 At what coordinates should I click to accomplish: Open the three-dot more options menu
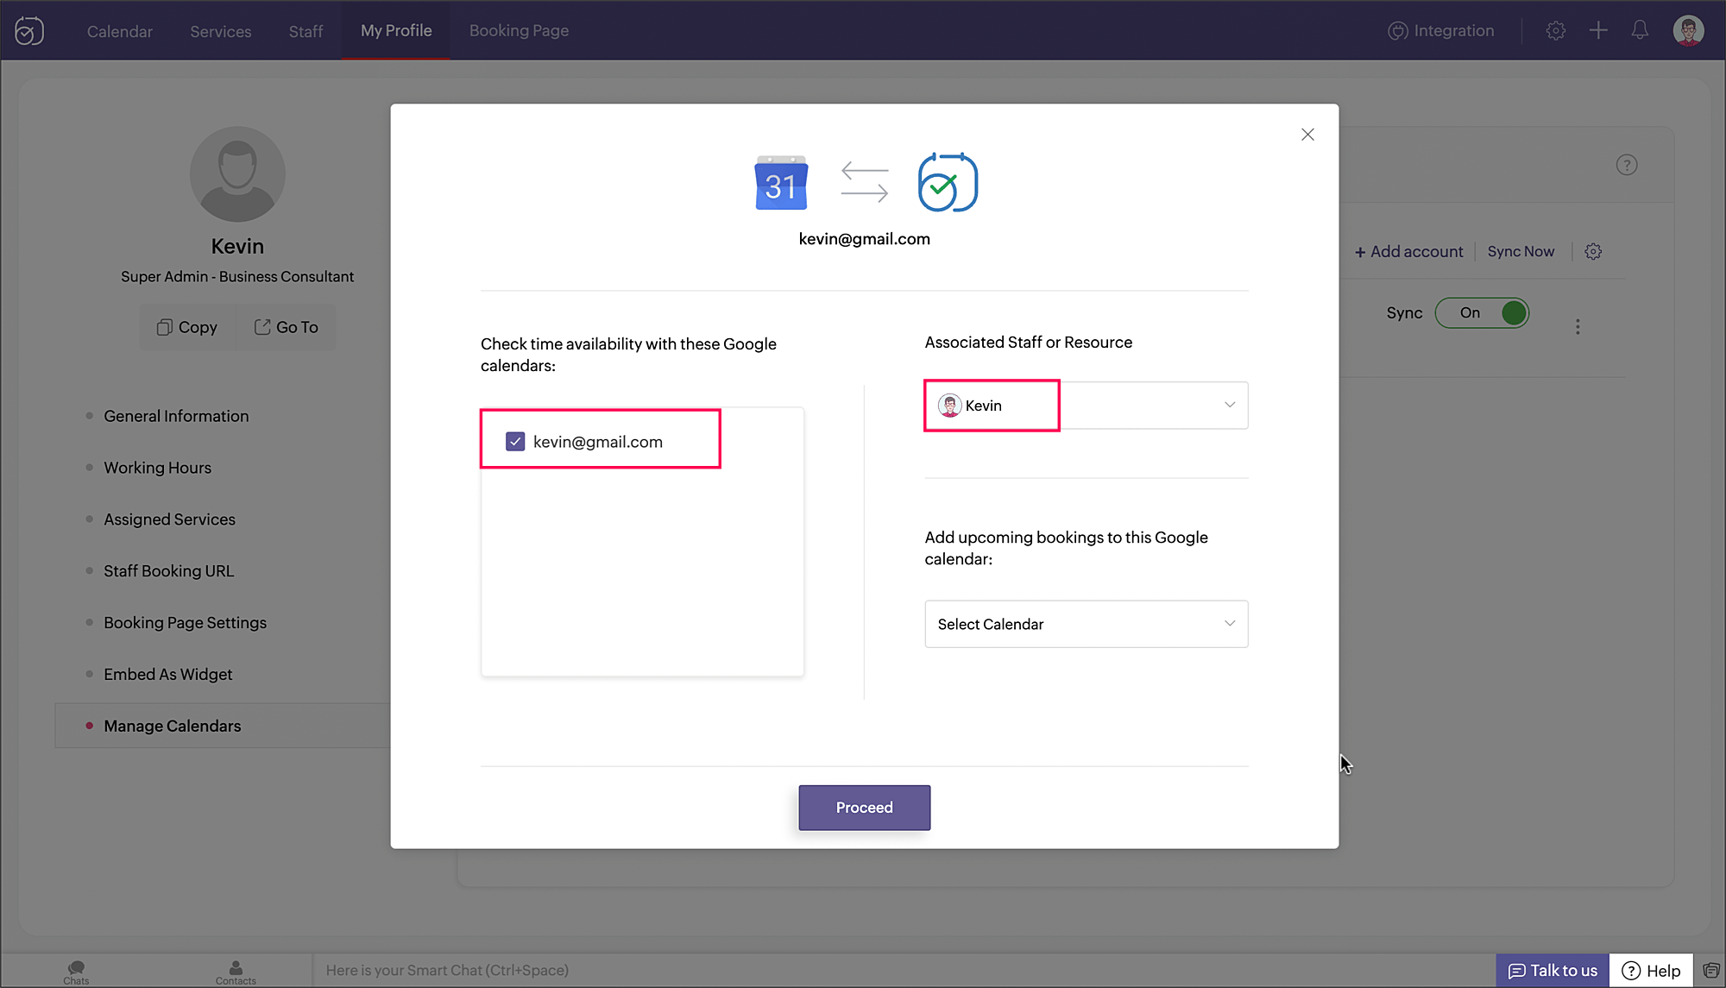coord(1578,327)
